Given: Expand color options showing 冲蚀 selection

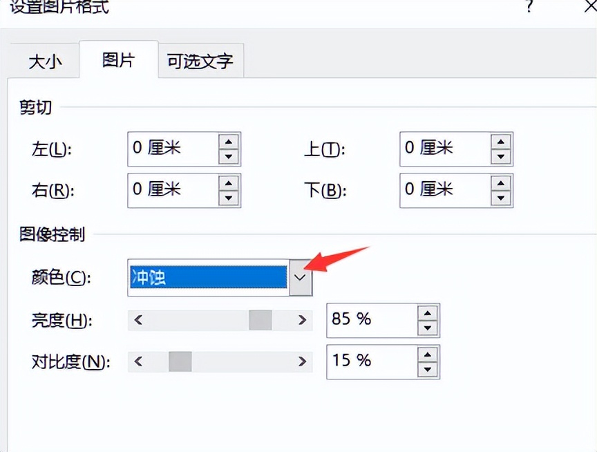Looking at the screenshot, I should (299, 276).
